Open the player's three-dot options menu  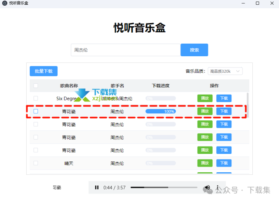(218, 187)
